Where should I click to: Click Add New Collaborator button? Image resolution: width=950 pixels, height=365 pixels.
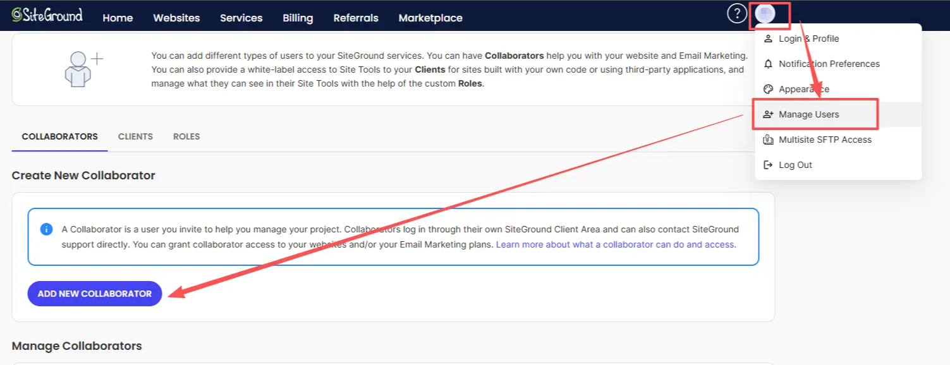point(95,294)
